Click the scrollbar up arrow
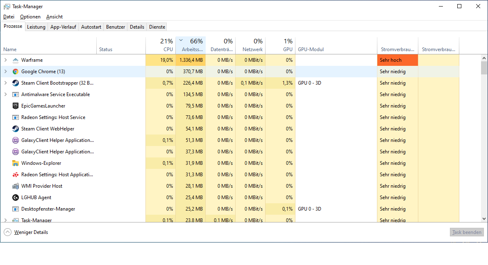The width and height of the screenshot is (488, 265). tap(484, 58)
